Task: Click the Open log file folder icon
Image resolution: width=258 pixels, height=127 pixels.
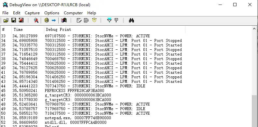Action: click(x=6, y=20)
